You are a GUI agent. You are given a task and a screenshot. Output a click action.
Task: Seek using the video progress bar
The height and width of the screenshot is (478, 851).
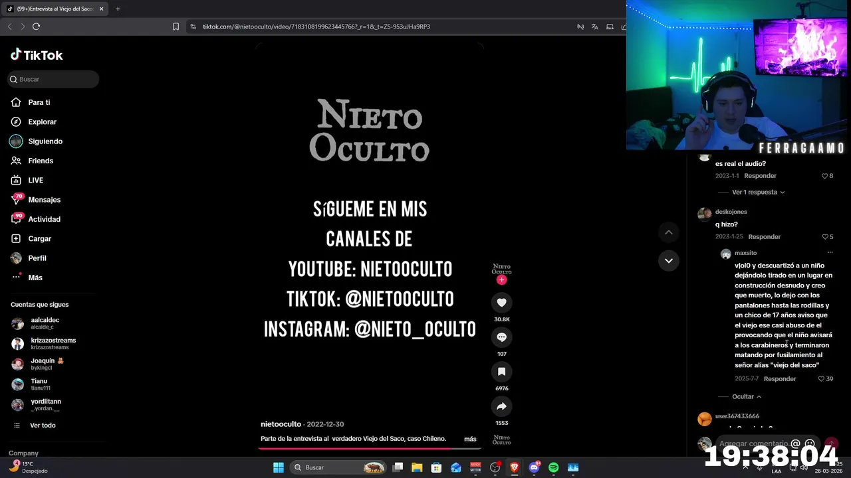click(x=370, y=448)
